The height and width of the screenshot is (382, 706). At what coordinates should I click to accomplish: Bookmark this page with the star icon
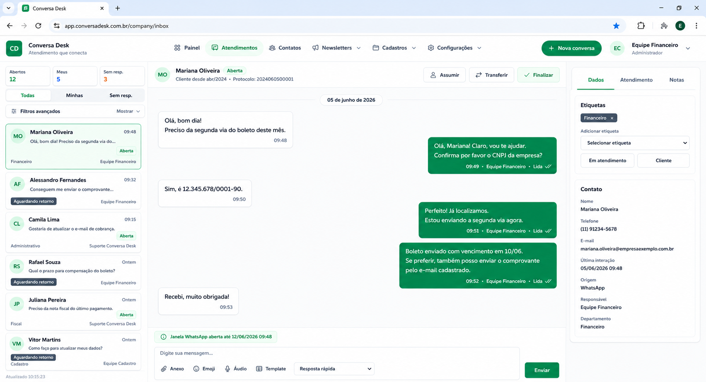616,26
